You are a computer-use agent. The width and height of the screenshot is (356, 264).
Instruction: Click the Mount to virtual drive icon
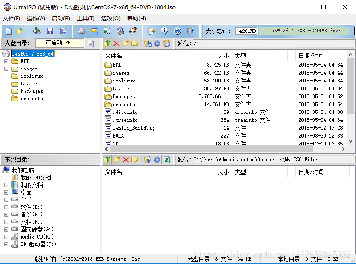tap(120, 31)
